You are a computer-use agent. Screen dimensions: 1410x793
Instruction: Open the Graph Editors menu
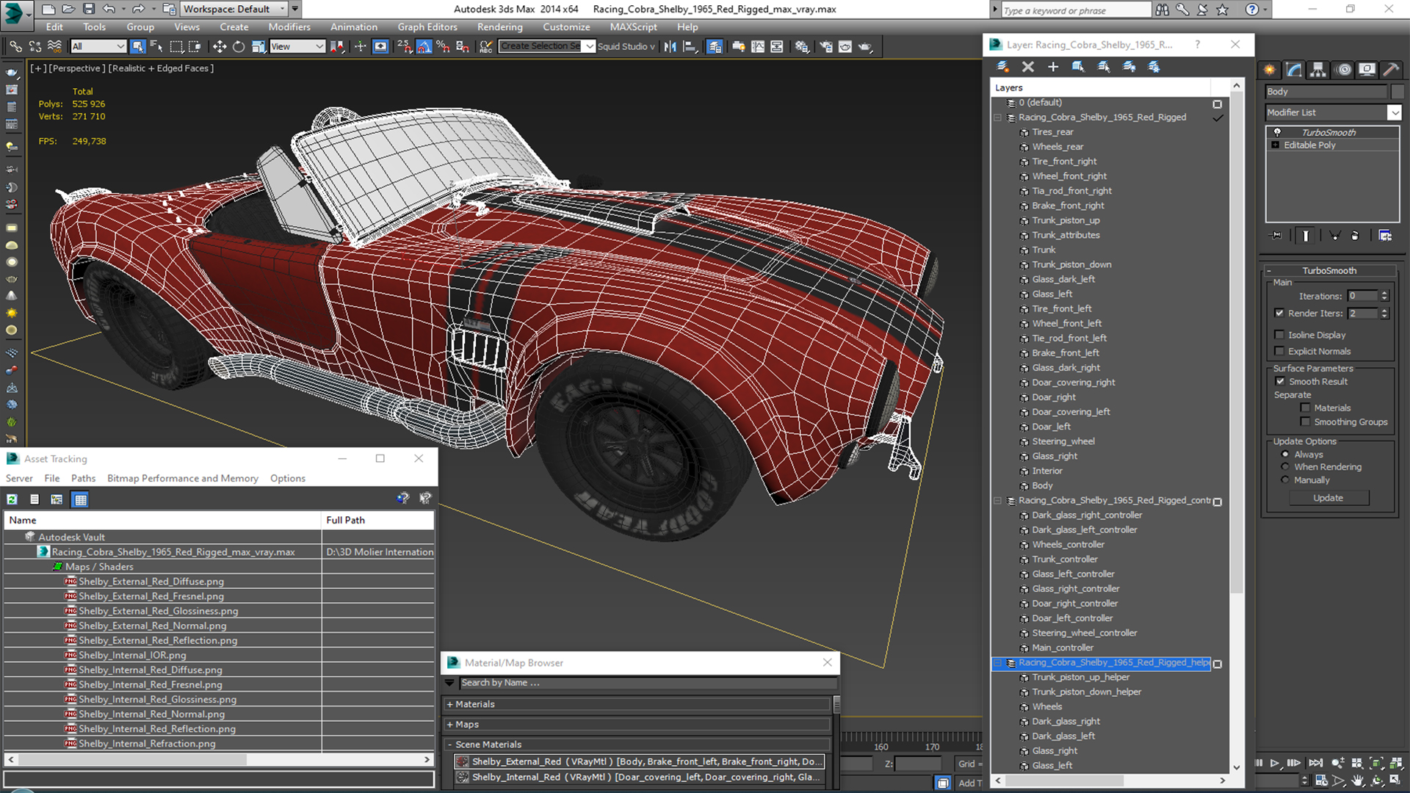[x=427, y=27]
